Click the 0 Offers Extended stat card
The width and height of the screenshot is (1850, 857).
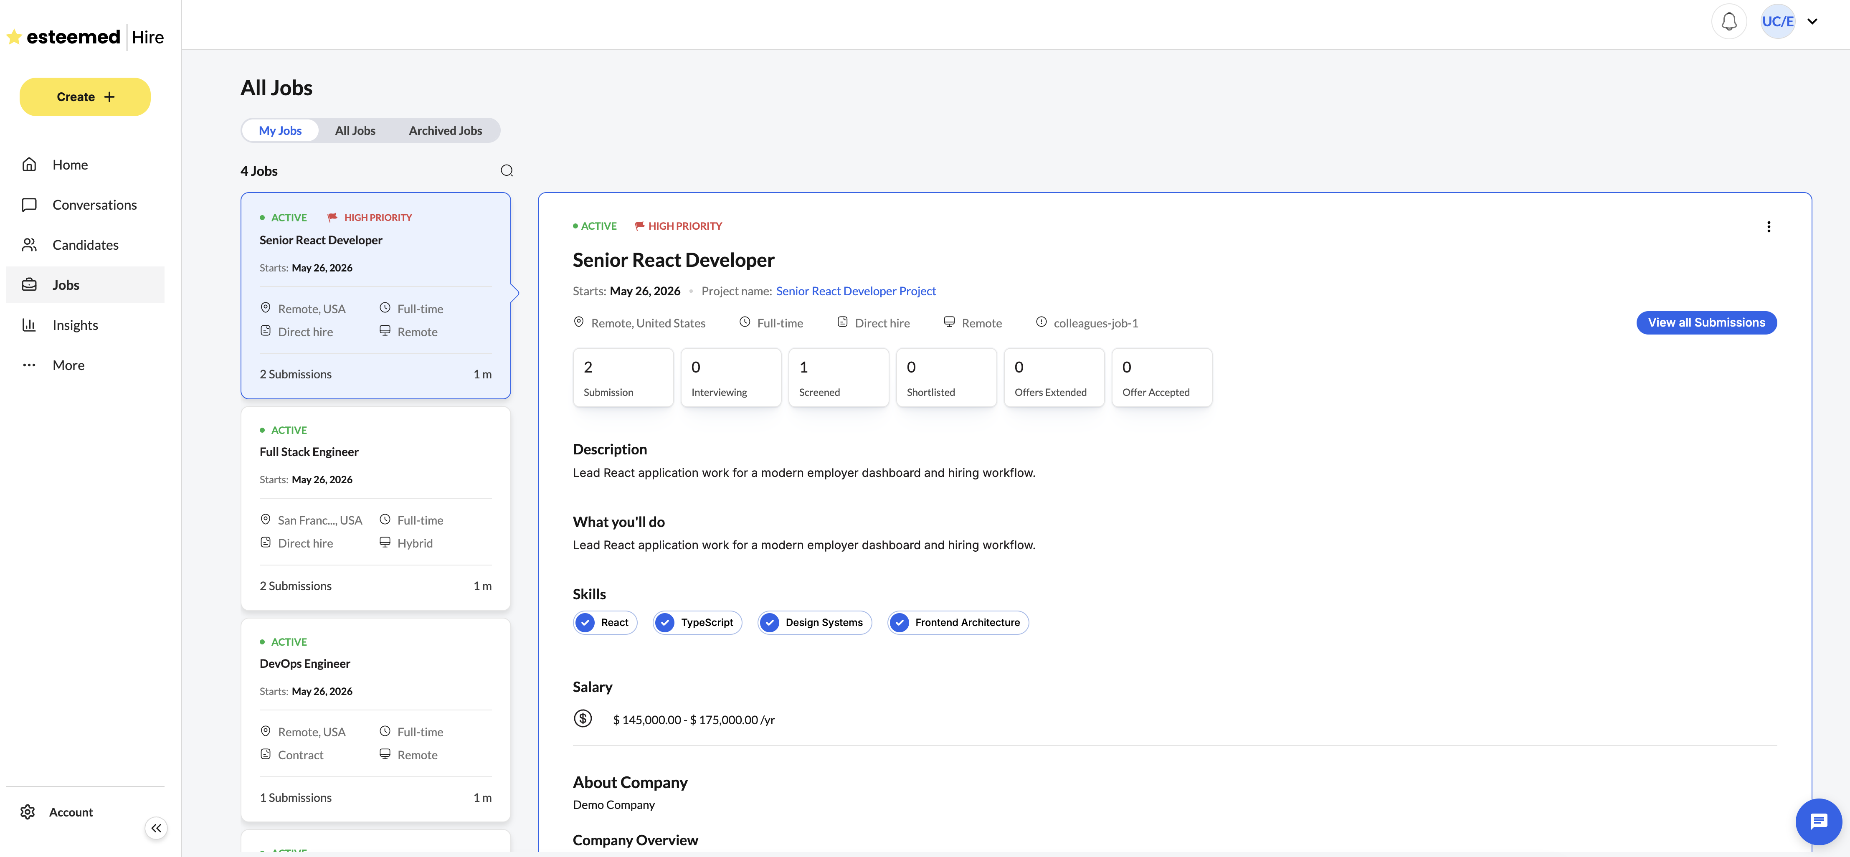point(1054,378)
